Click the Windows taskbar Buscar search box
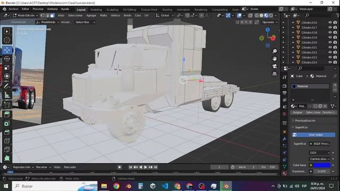This screenshot has height=191, width=340. (55, 186)
